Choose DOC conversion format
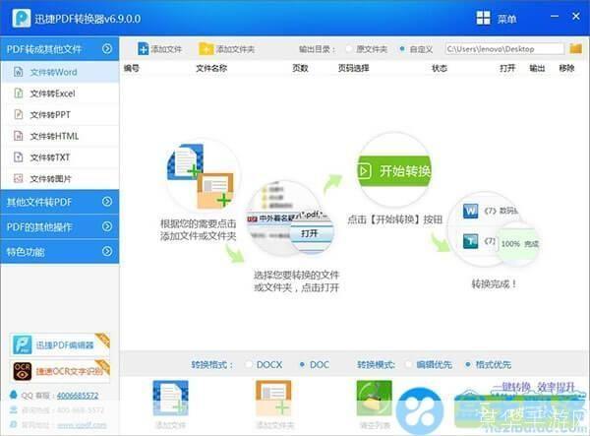 pyautogui.click(x=302, y=364)
